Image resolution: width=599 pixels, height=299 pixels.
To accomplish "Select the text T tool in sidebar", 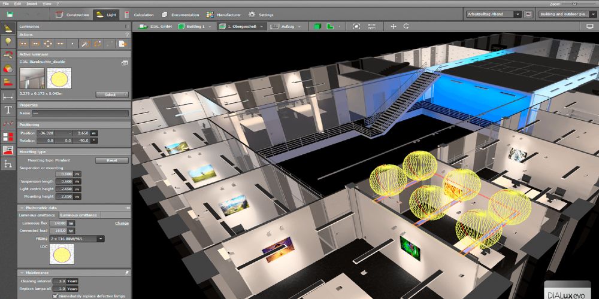I will [8, 109].
